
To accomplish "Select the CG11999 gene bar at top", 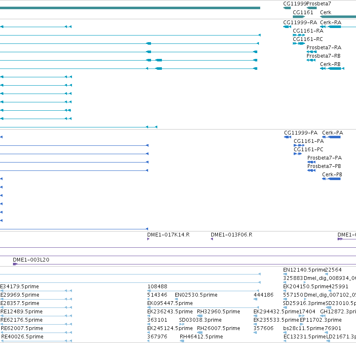I will [x=287, y=8].
